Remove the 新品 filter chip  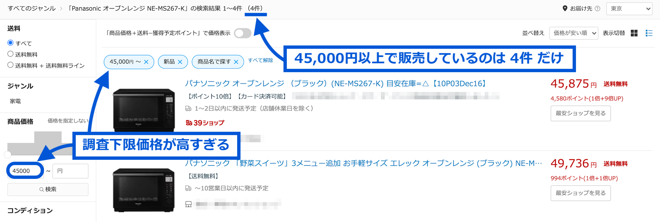click(180, 62)
